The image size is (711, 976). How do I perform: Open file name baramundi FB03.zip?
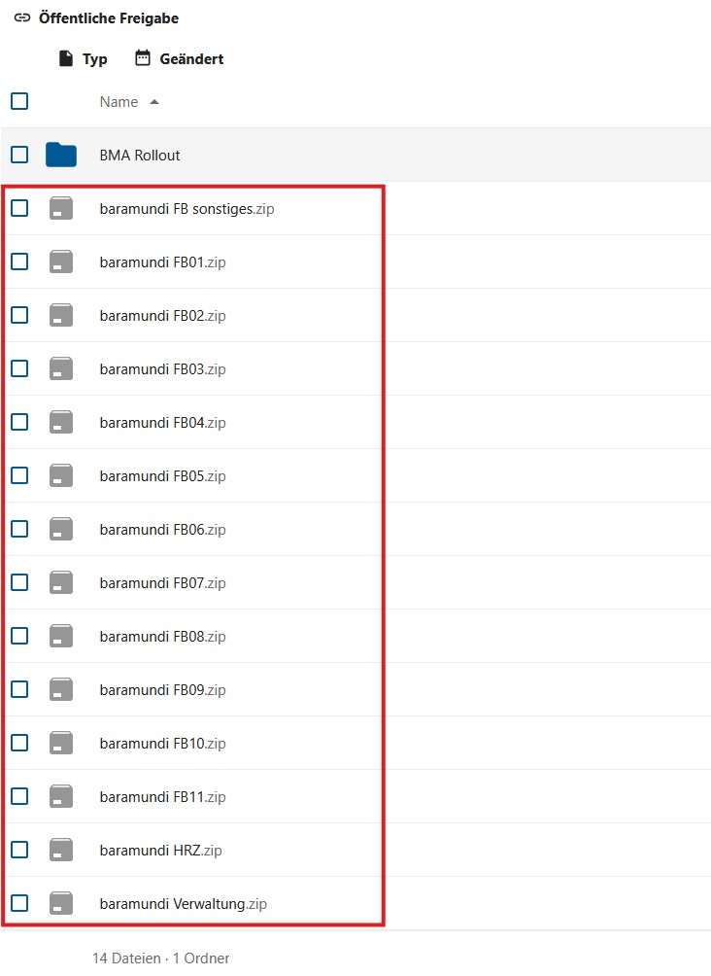point(162,369)
